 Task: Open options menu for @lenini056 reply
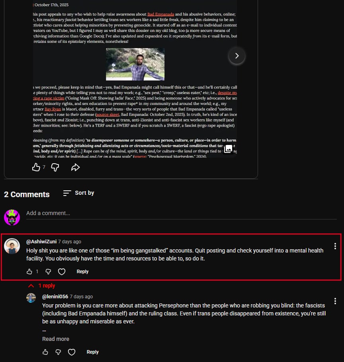(335, 301)
